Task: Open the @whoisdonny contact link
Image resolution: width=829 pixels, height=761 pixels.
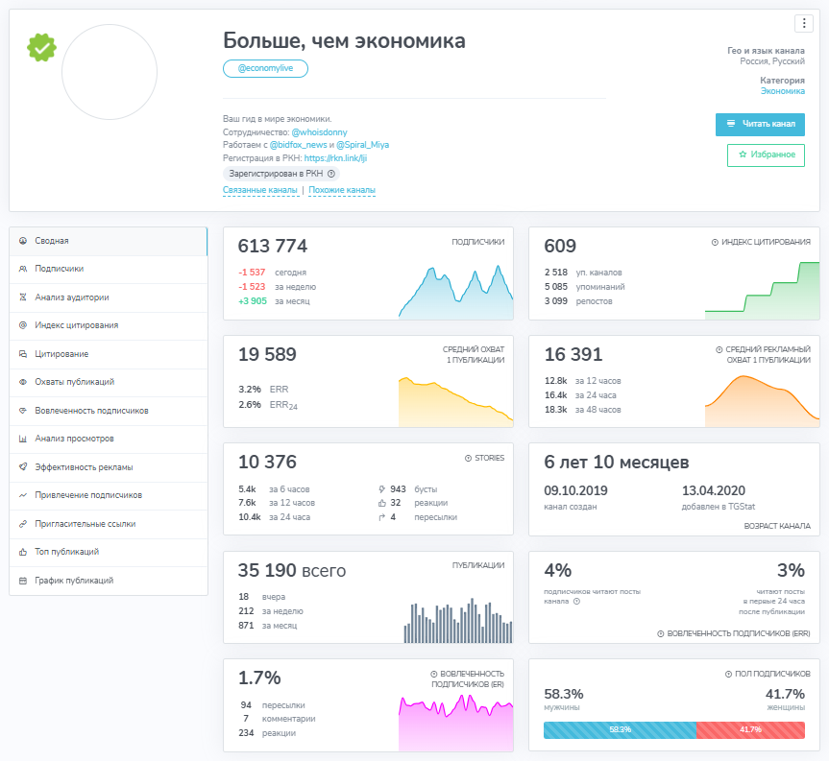Action: point(319,132)
